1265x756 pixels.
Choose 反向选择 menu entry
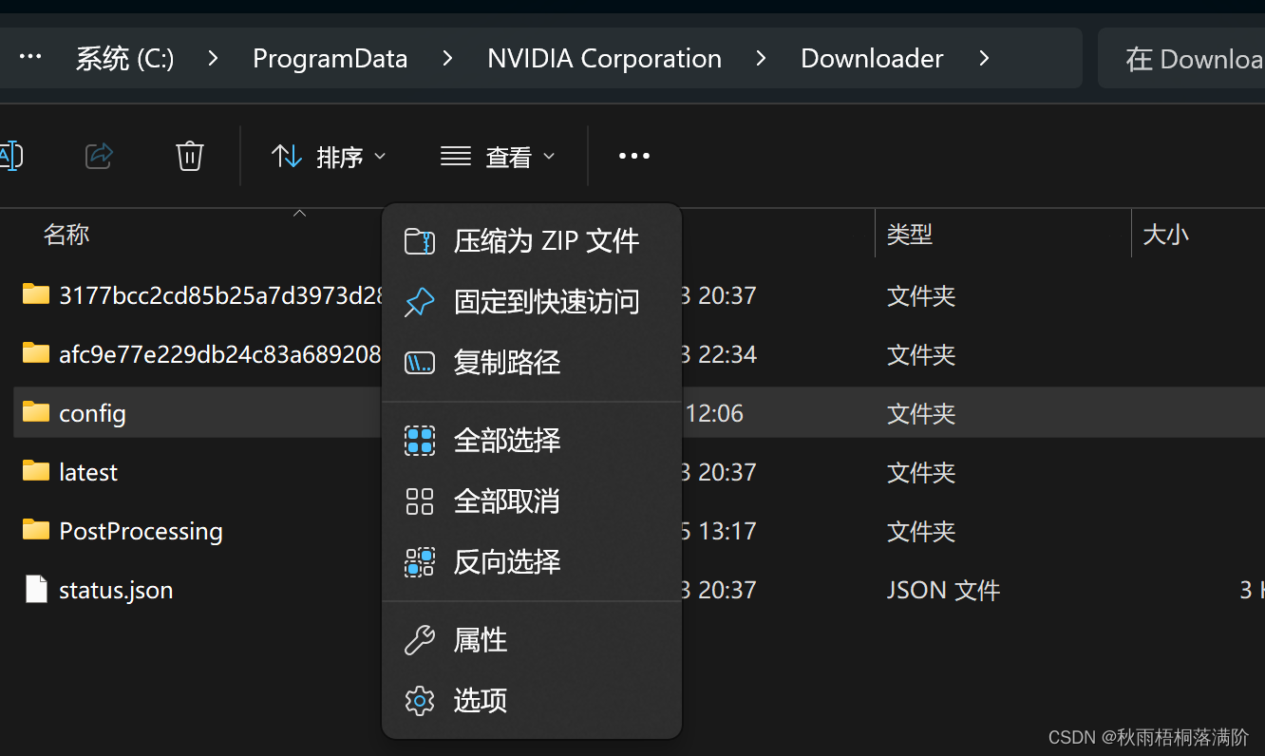tap(532, 562)
